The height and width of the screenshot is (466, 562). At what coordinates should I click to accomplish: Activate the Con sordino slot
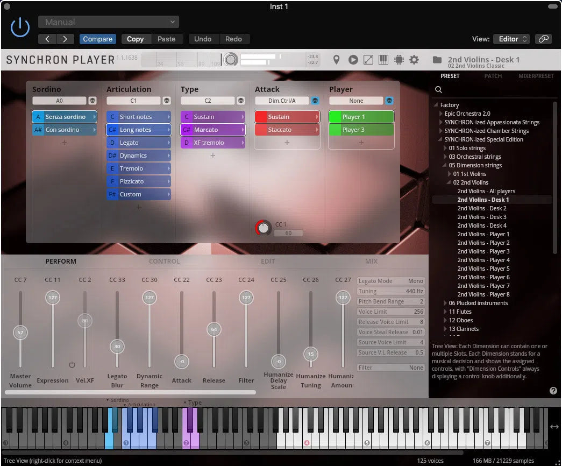(x=65, y=129)
